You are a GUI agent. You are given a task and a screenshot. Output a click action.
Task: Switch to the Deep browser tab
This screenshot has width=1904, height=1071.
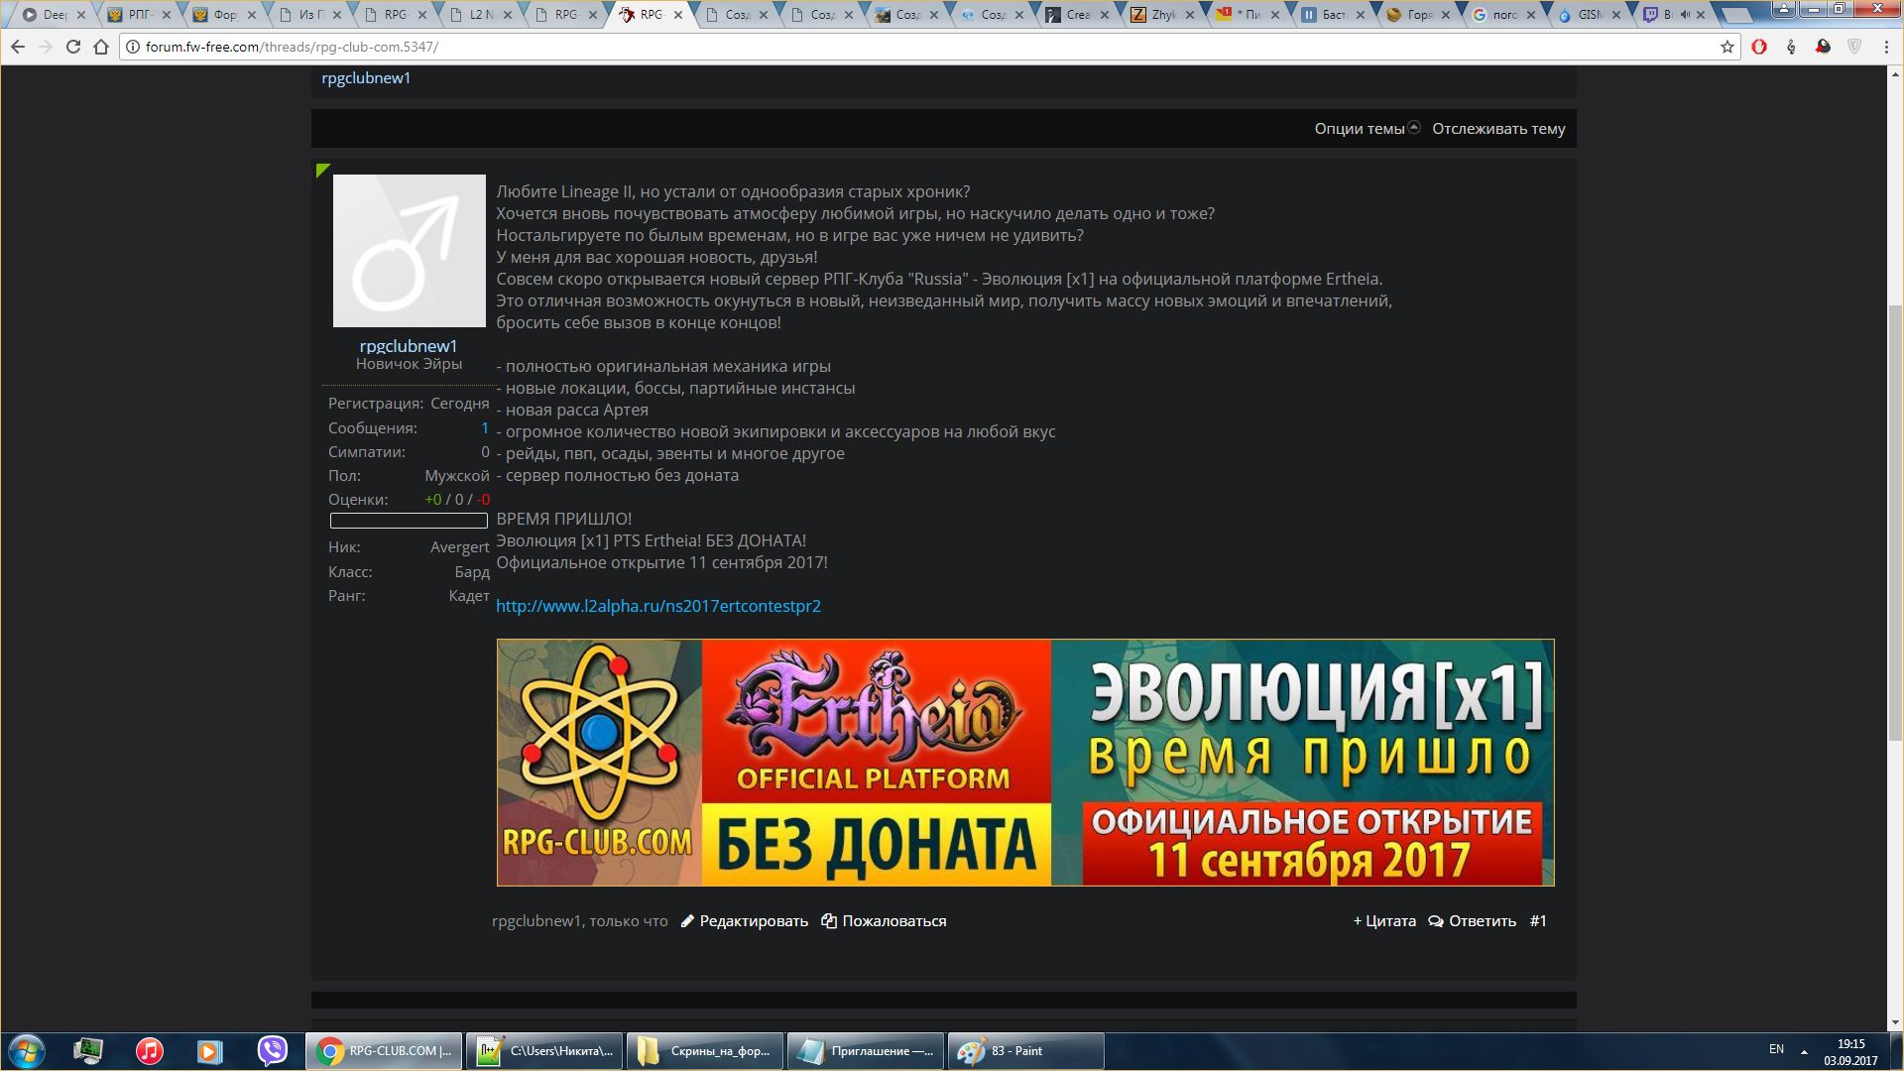pyautogui.click(x=55, y=15)
